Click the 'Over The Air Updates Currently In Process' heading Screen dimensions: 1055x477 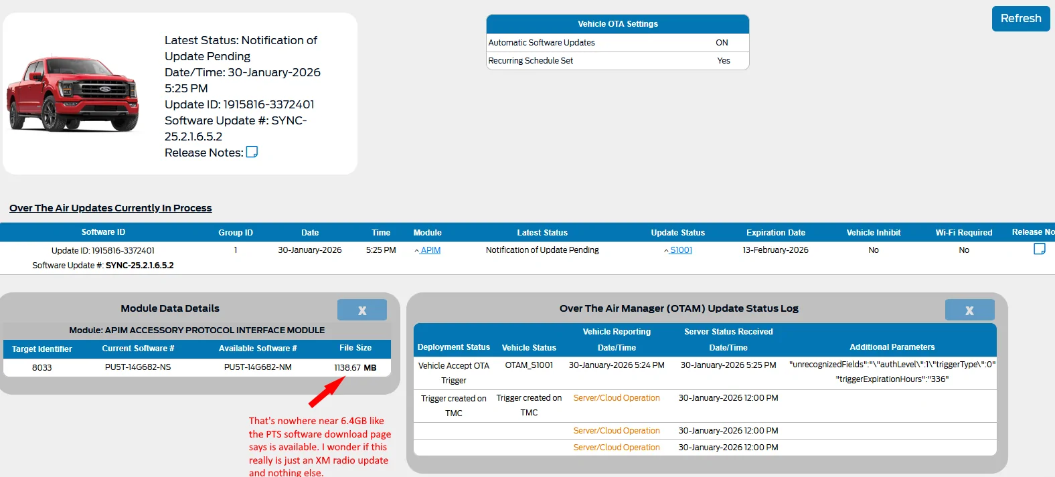110,208
